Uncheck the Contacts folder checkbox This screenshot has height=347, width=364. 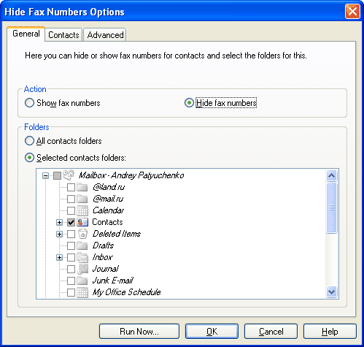71,222
